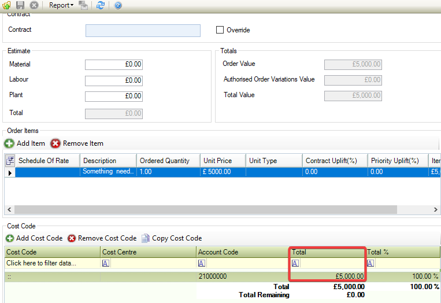Screen dimensions: 441x303
Task: Click the filter icon under Total % column
Action: click(370, 263)
